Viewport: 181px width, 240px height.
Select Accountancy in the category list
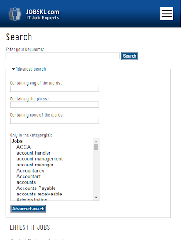pyautogui.click(x=31, y=171)
